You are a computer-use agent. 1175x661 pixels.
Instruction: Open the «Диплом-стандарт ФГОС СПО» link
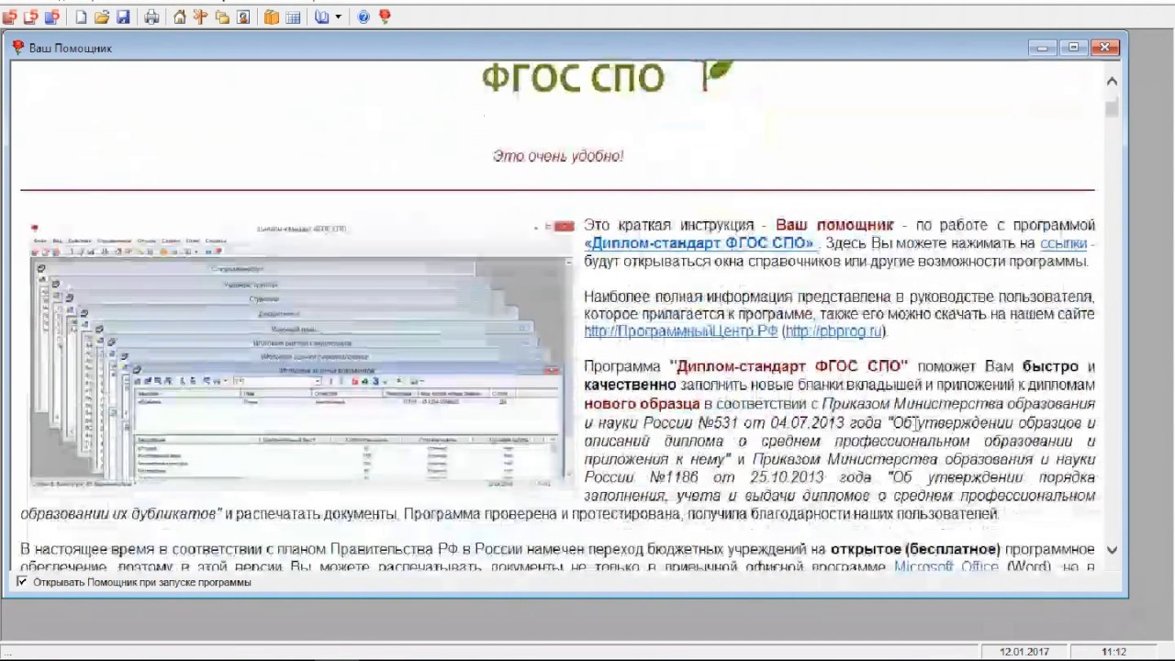pyautogui.click(x=702, y=243)
